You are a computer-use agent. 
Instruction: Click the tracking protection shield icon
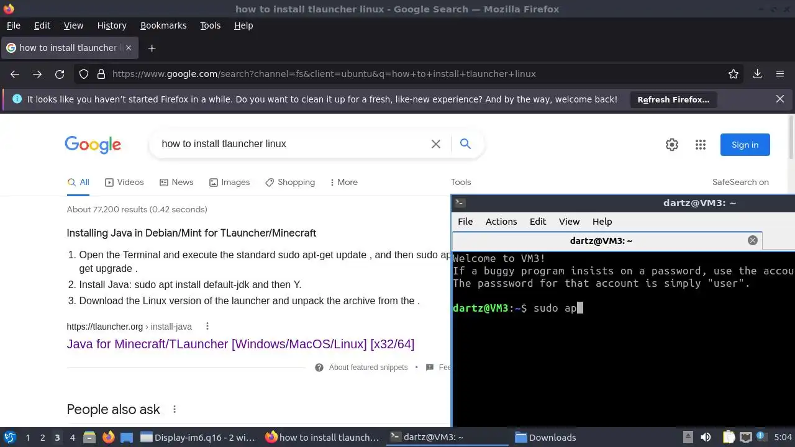coord(84,74)
